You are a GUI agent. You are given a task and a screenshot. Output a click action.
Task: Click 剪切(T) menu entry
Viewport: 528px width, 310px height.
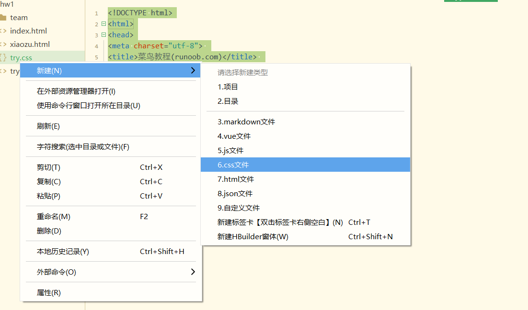[48, 167]
